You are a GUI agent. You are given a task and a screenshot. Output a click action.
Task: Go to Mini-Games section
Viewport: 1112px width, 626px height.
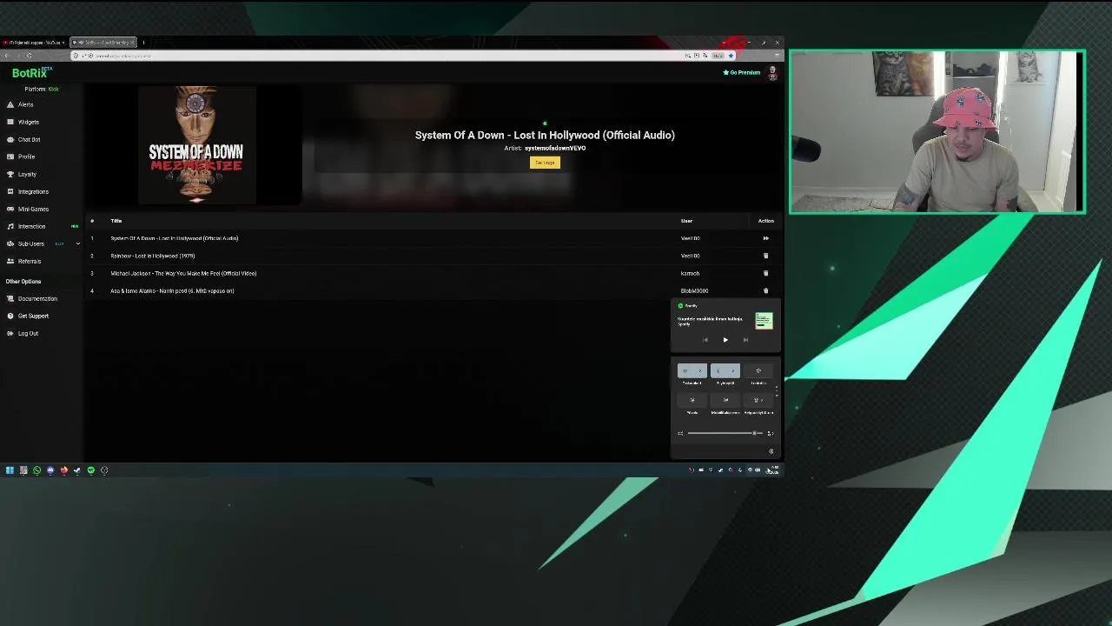[33, 209]
